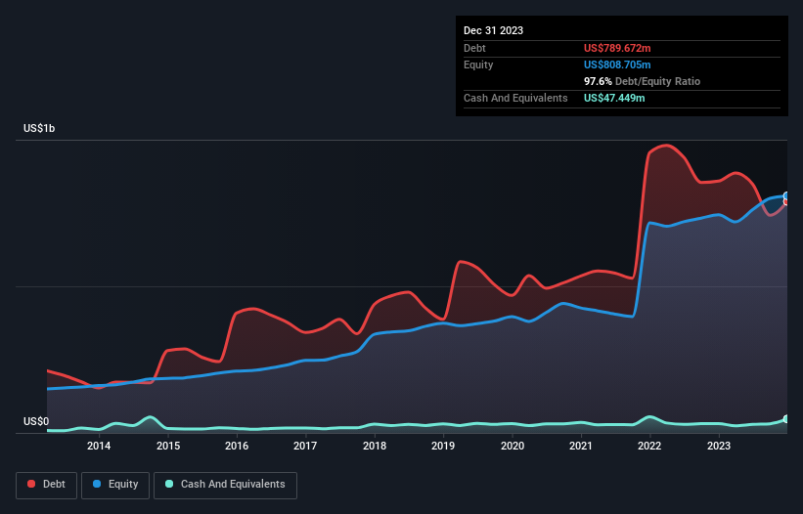Click the 2018 x-axis label

(x=375, y=446)
